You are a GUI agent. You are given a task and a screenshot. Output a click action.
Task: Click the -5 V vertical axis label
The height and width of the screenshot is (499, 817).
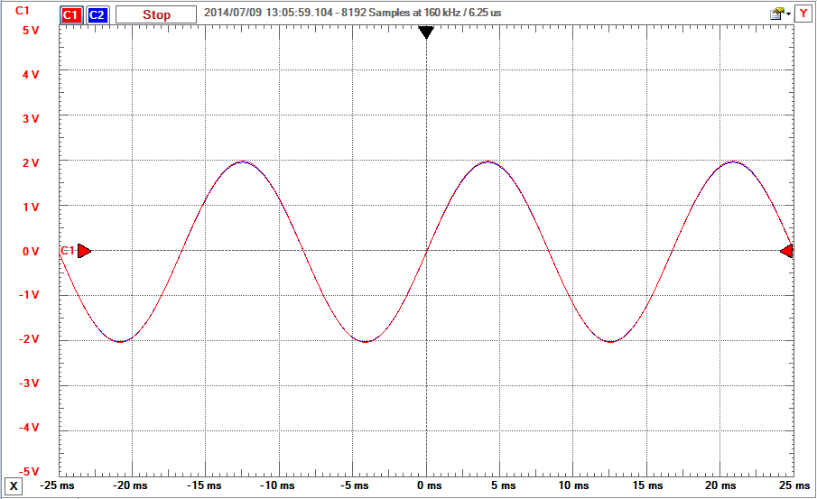tap(29, 472)
